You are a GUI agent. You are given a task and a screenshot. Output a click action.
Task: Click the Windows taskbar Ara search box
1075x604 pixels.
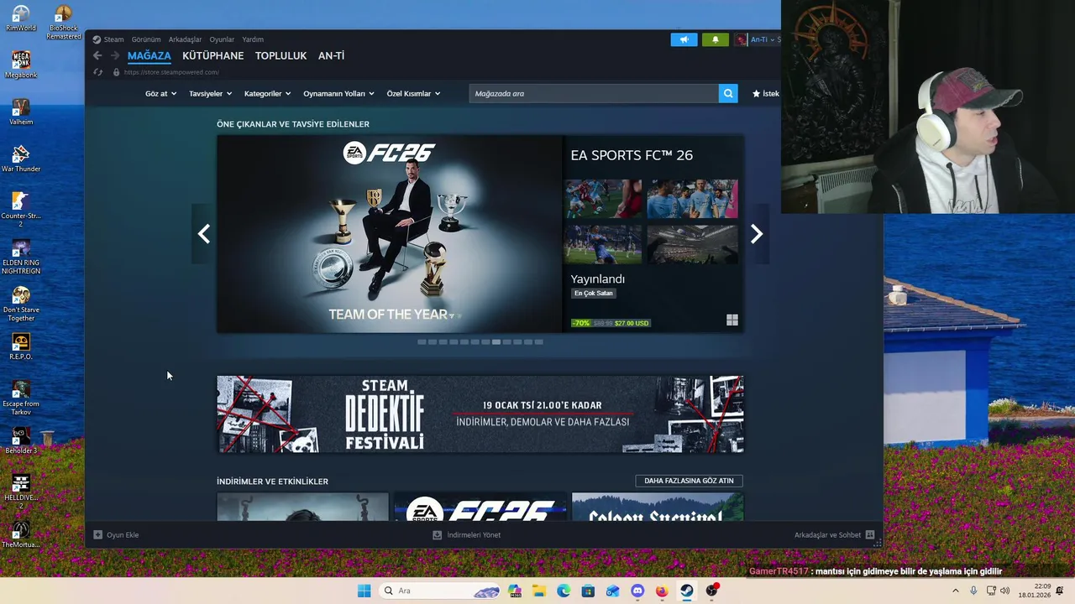[440, 591]
